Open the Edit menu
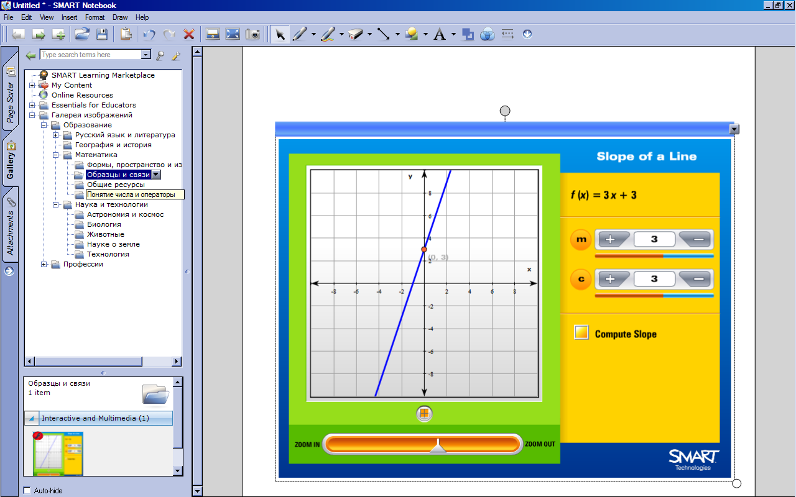Image resolution: width=796 pixels, height=497 pixels. 27,17
